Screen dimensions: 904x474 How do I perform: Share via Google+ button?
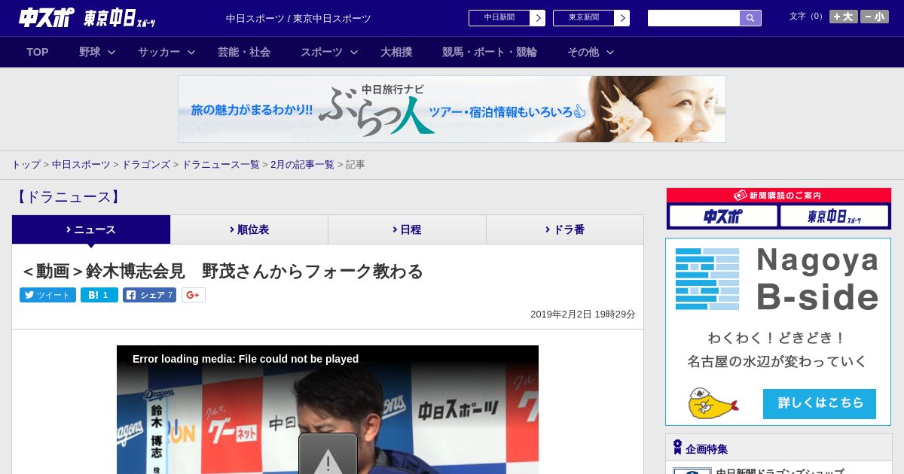pos(194,295)
